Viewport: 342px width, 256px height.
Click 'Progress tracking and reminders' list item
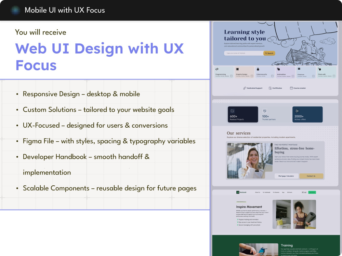click(x=248, y=219)
